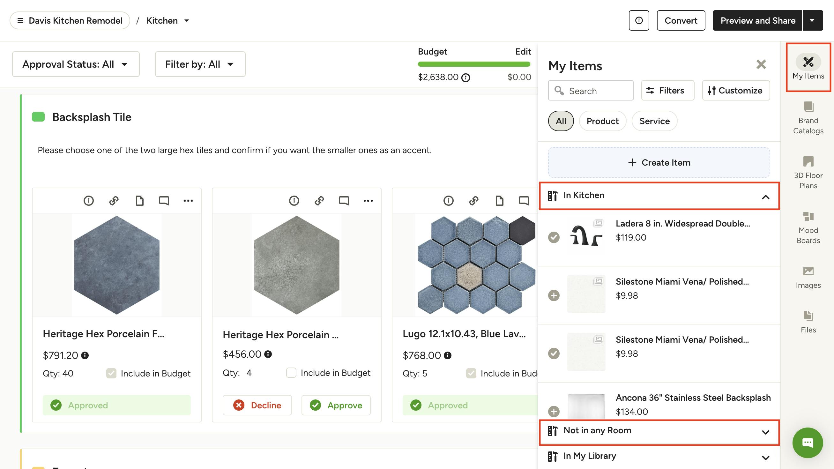Select the Product filter tab
This screenshot has width=834, height=469.
click(x=602, y=121)
